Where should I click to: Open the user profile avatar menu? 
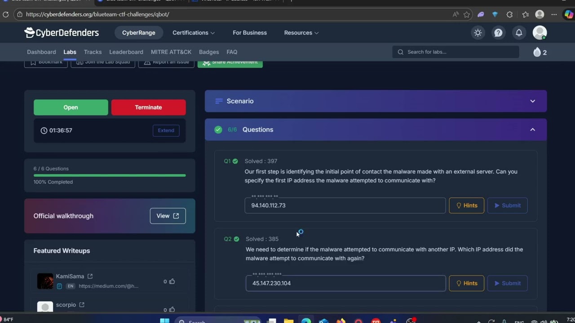point(540,33)
